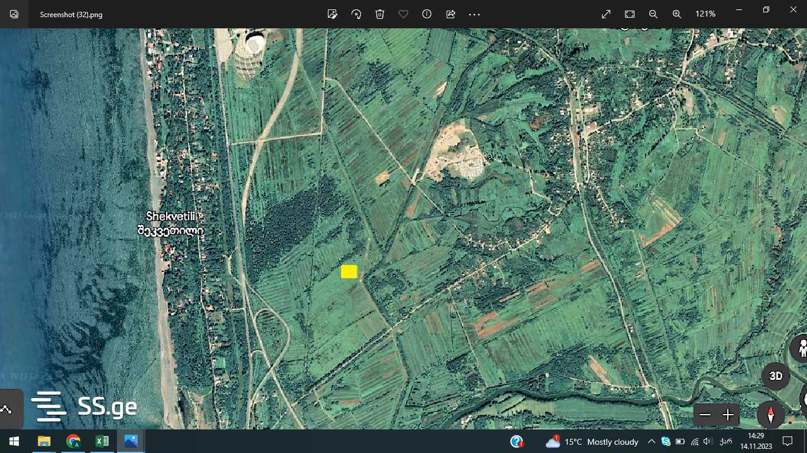Zoom in with the magnifier plus icon
Viewport: 807px width, 453px height.
(x=677, y=14)
